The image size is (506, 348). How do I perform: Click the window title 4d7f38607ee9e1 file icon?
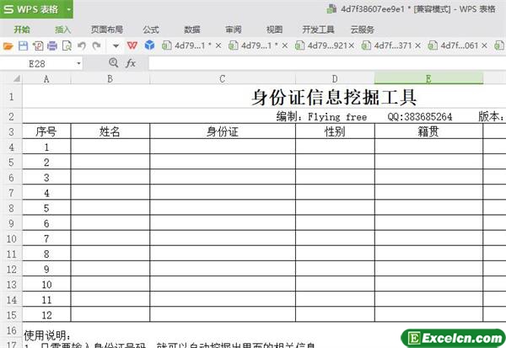pos(331,8)
